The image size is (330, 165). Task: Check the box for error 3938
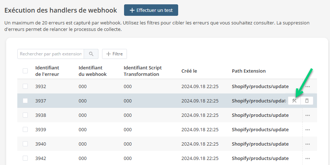(x=25, y=115)
